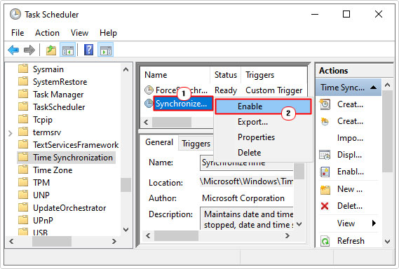Open the Help question mark toolbar icon
Image resolution: width=399 pixels, height=269 pixels.
(88, 50)
